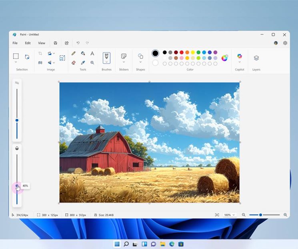
Task: Pick the Eraser tool
Action: pos(74,63)
